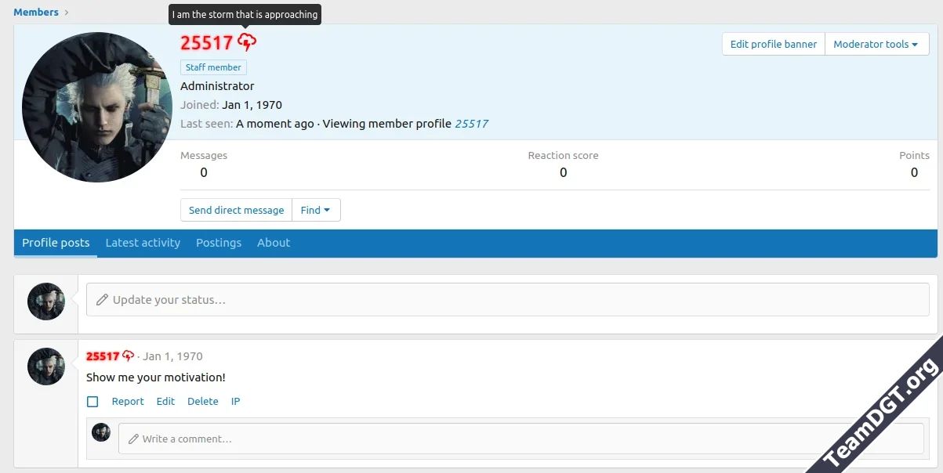943x473 pixels.
Task: Click the Reaction score value
Action: [563, 172]
